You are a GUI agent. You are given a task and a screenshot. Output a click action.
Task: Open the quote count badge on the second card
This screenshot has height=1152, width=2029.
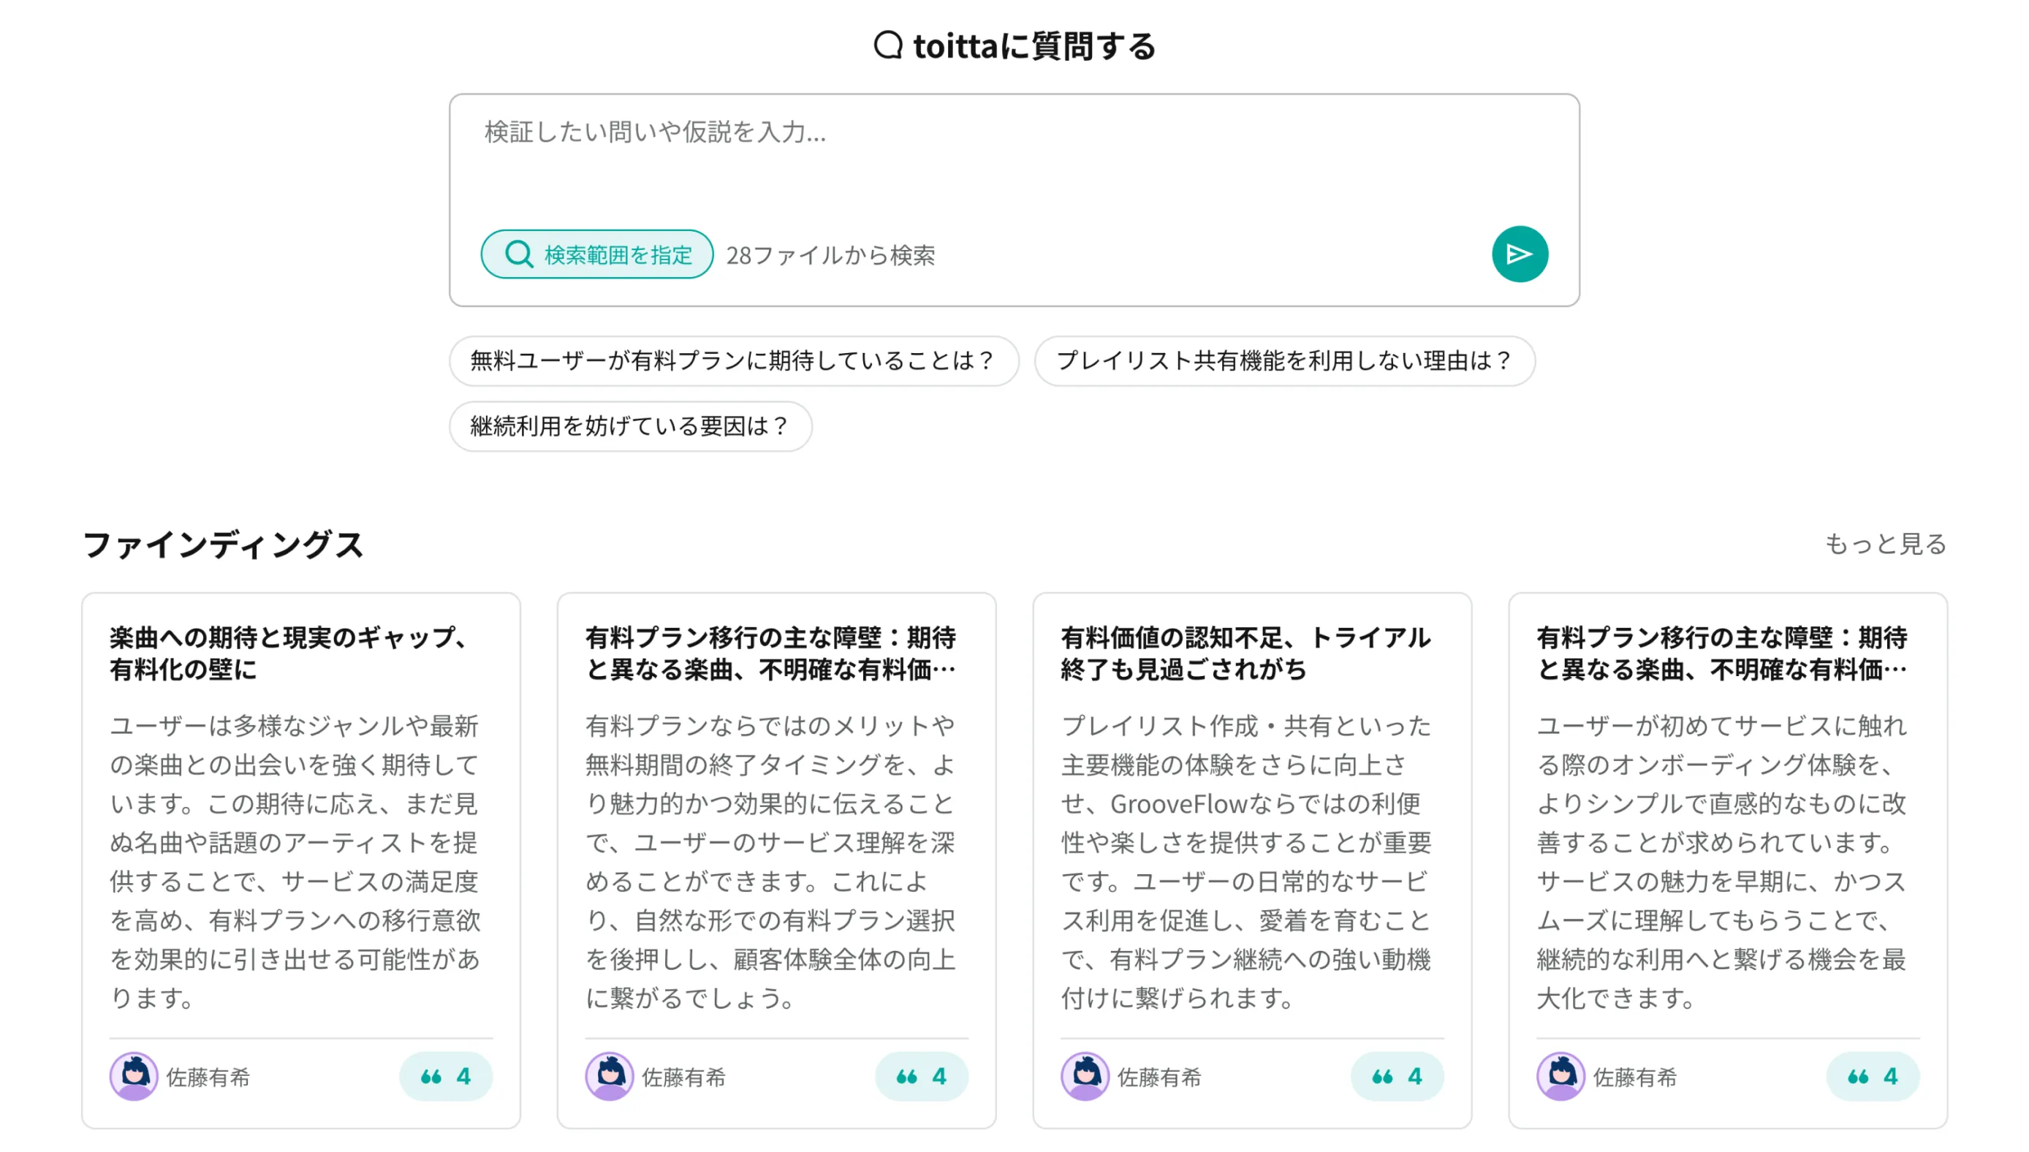point(921,1076)
